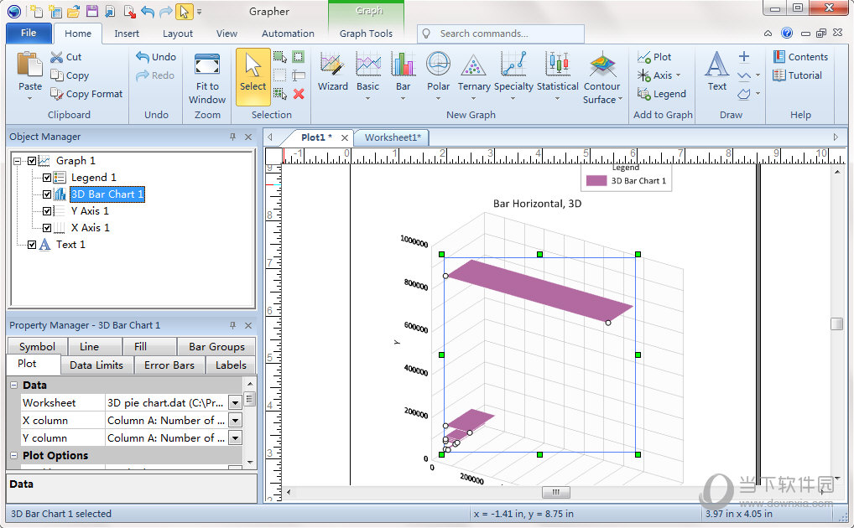854x528 pixels.
Task: Click Open folder icon in quick access toolbar
Action: pyautogui.click(x=74, y=11)
